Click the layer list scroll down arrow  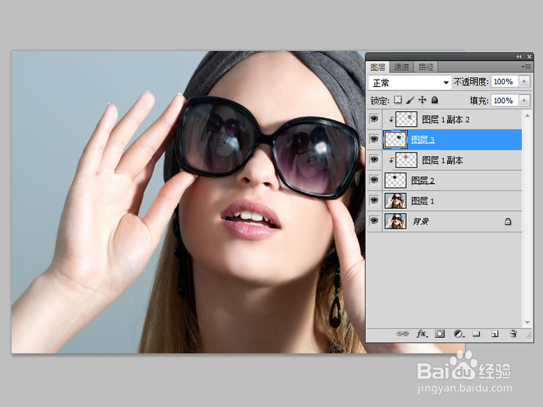tap(527, 323)
